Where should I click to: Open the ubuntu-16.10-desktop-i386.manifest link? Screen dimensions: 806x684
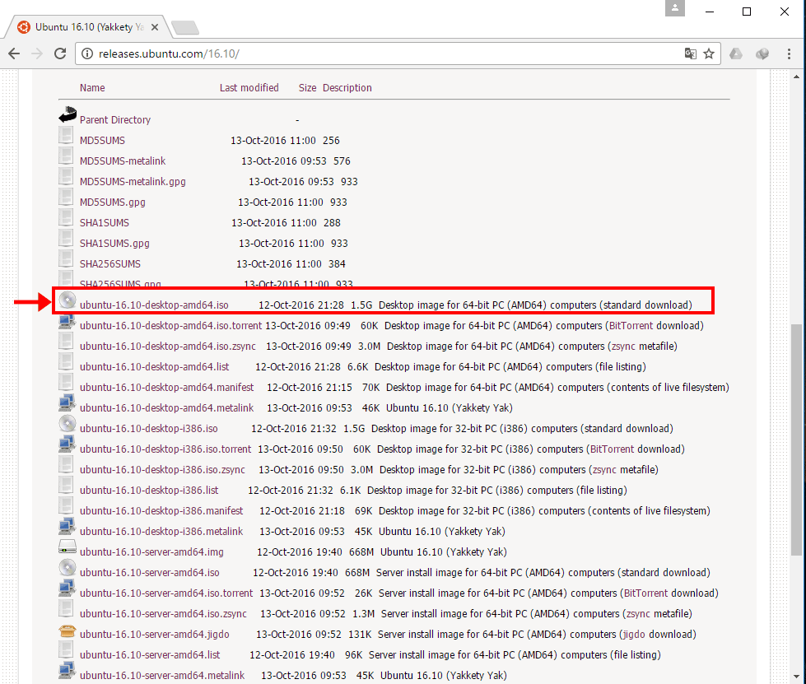pyautogui.click(x=161, y=510)
